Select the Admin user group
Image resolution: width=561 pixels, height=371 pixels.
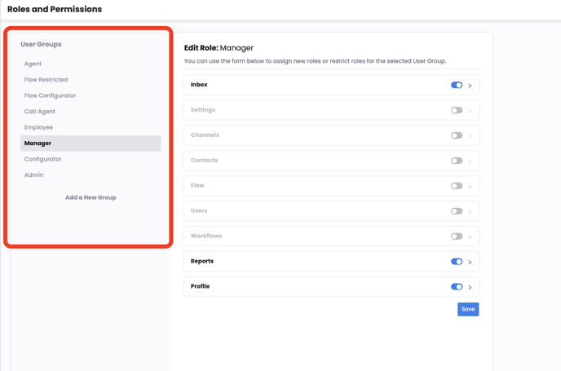click(x=34, y=175)
